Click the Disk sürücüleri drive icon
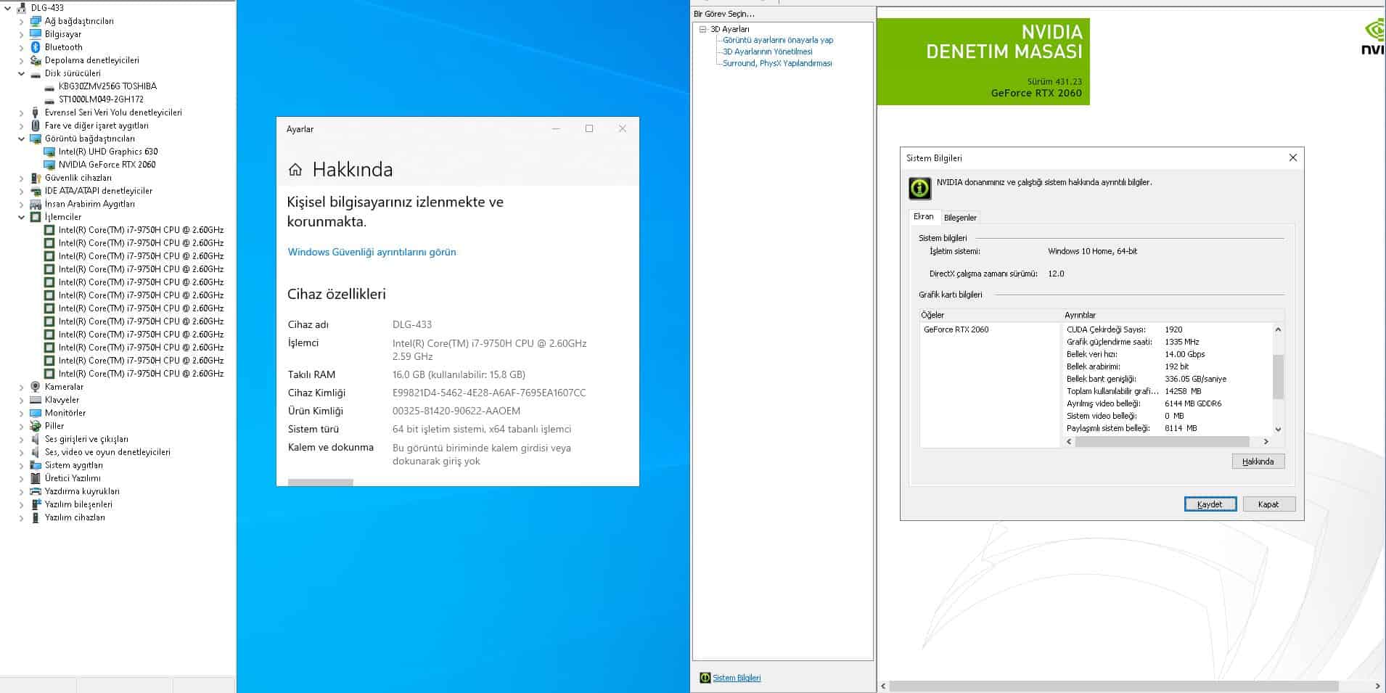1386x693 pixels. [36, 73]
